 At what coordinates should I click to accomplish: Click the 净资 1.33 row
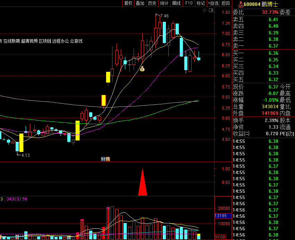255,127
